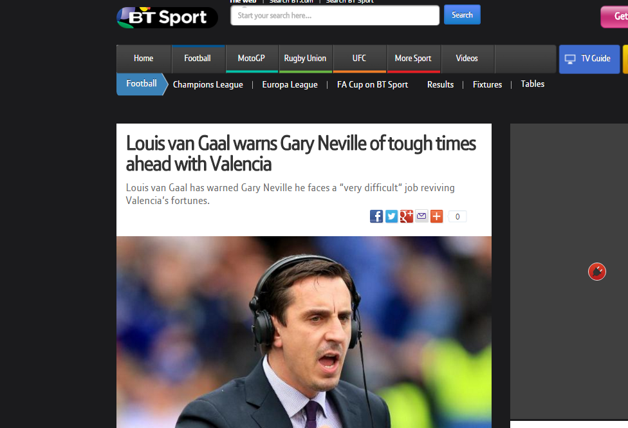Open TV Guide monitor icon button

[589, 59]
